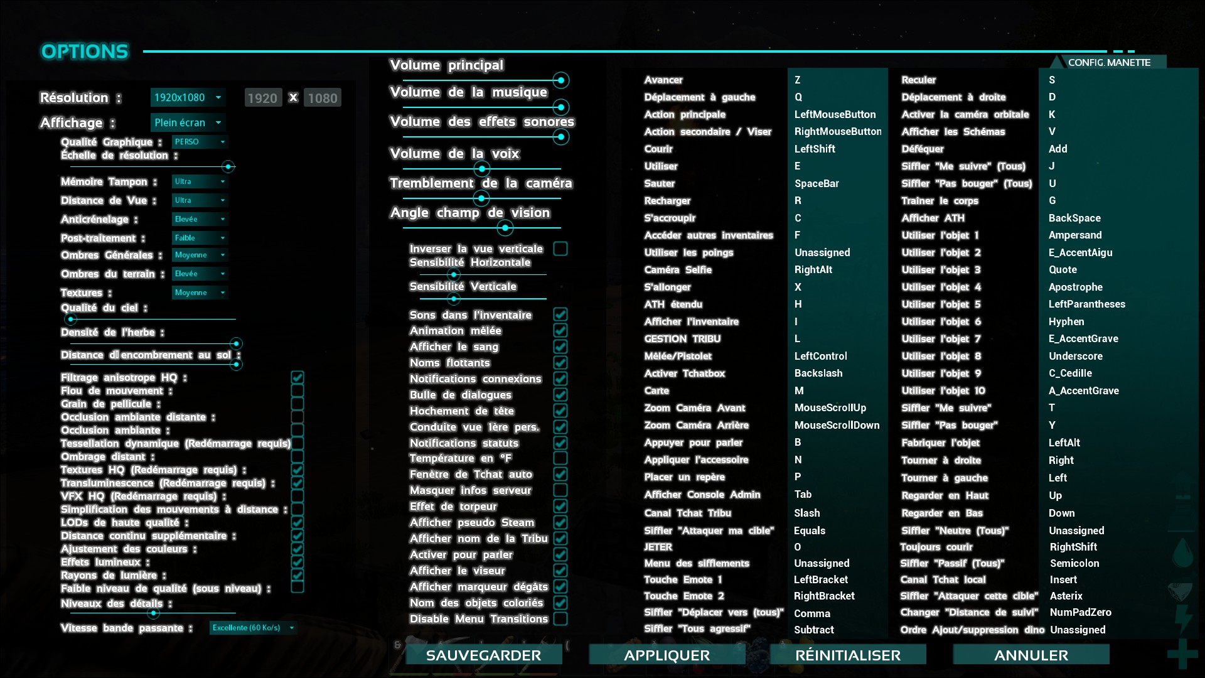This screenshot has height=678, width=1205.
Task: Click the Volume principal slider handle
Action: pos(561,80)
